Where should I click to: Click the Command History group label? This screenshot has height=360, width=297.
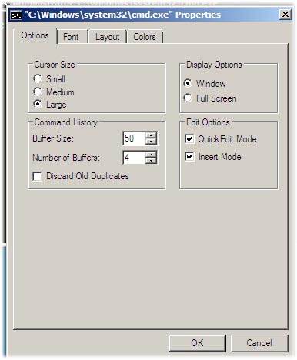pos(65,122)
